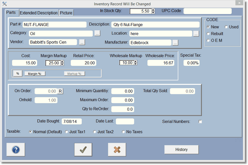
Task: Click the History button
Action: coord(181,150)
